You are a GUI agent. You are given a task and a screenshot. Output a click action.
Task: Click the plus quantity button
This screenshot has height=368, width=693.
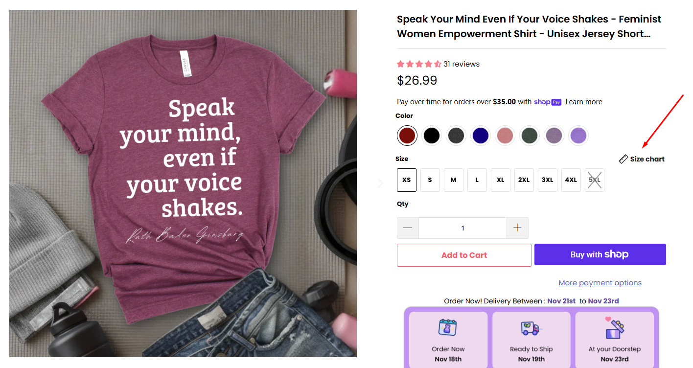pyautogui.click(x=517, y=228)
